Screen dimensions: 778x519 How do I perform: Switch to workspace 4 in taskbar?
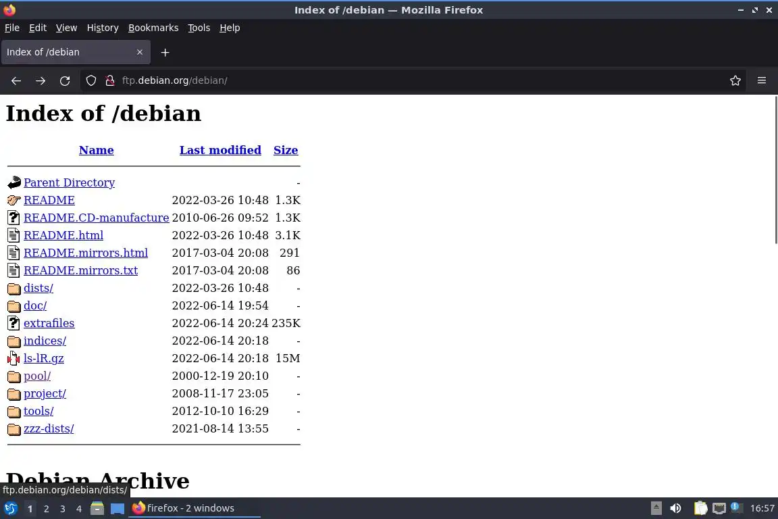click(x=79, y=509)
